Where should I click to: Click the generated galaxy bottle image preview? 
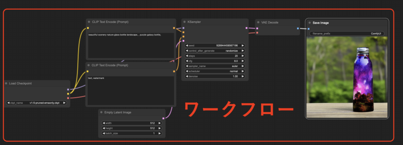[347, 77]
